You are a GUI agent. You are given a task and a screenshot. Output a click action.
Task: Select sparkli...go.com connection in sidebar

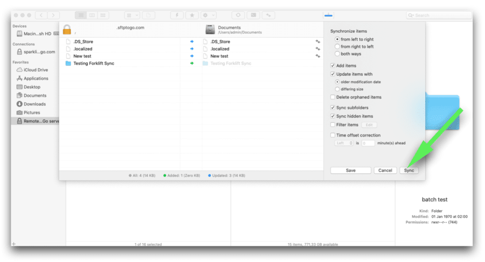36,52
